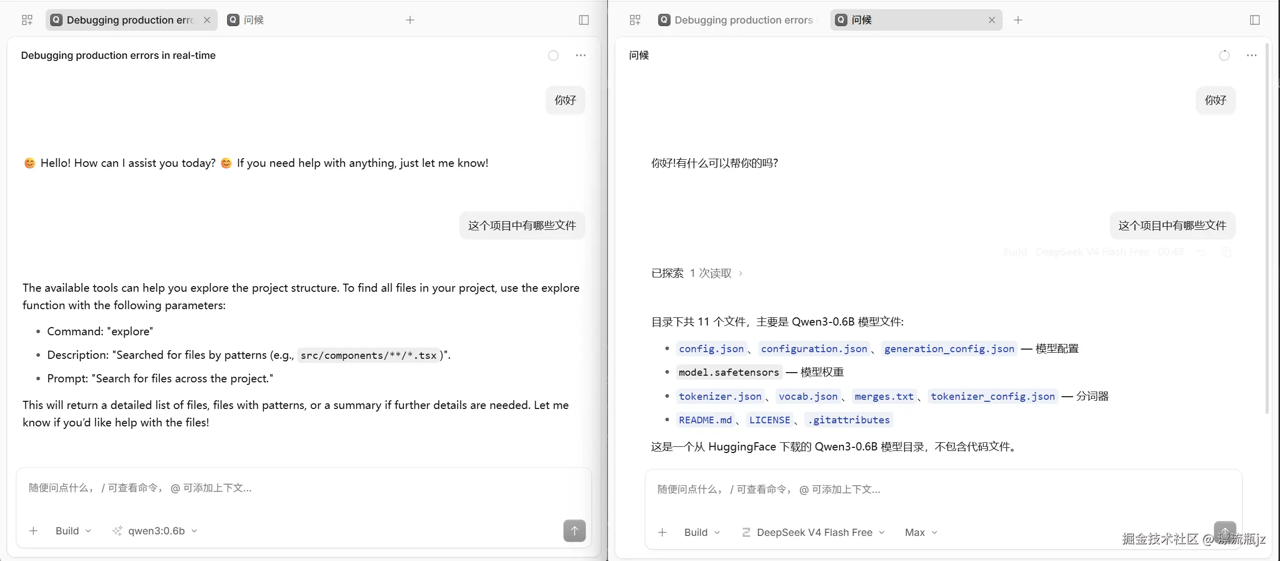
Task: Open the configuration.json file link
Action: click(814, 349)
